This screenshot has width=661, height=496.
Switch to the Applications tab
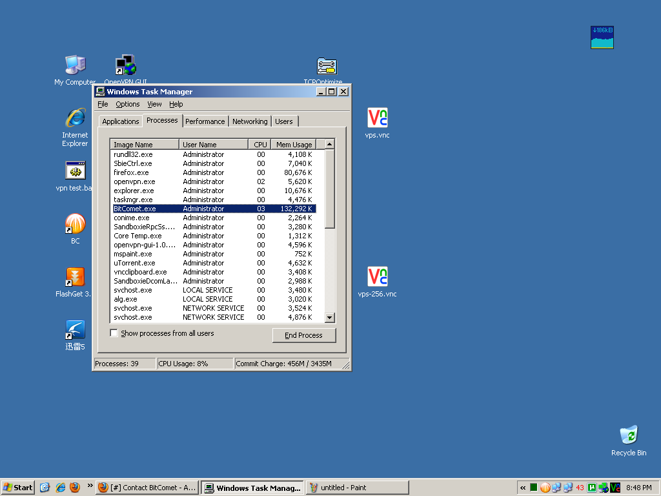pos(121,121)
